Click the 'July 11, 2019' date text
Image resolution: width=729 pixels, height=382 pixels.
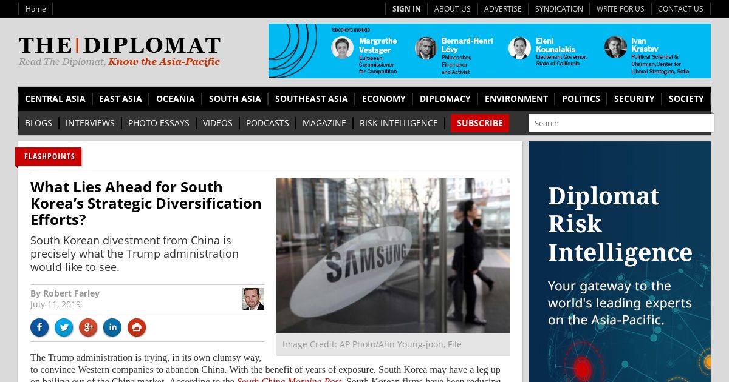55,304
